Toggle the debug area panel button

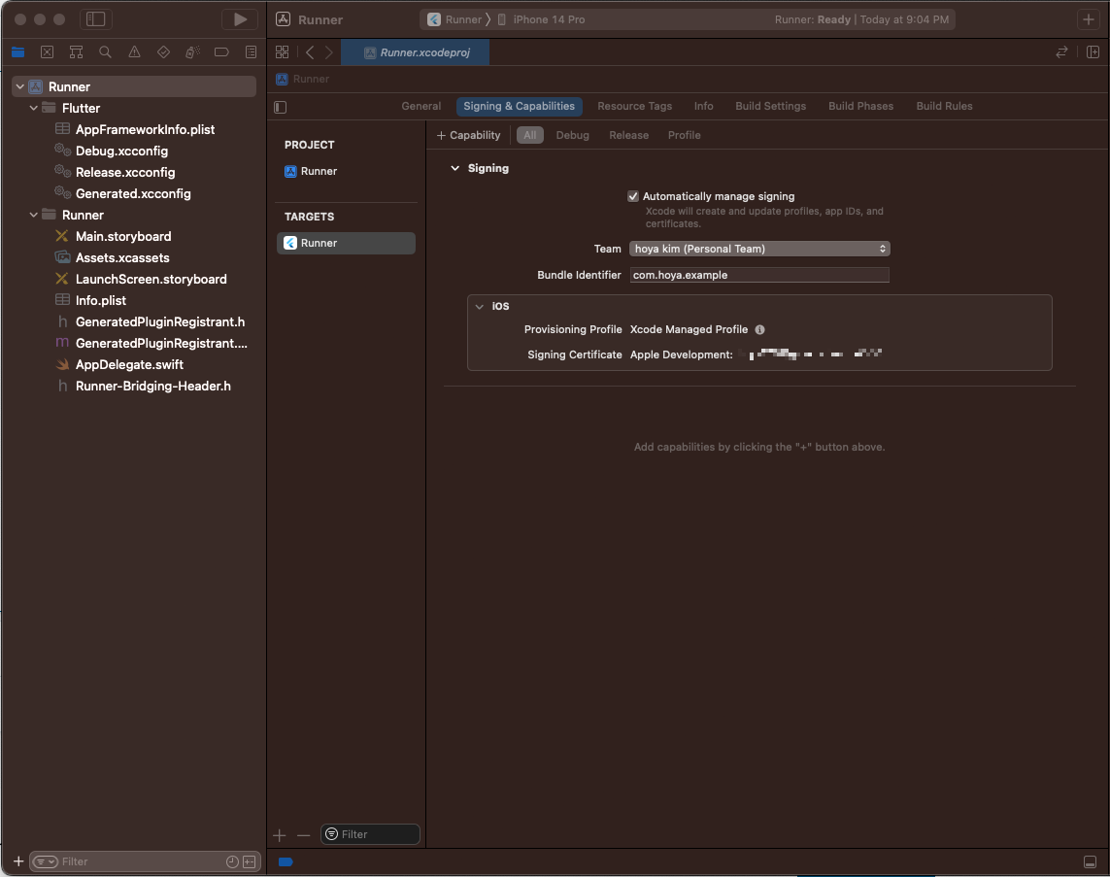click(x=1091, y=861)
